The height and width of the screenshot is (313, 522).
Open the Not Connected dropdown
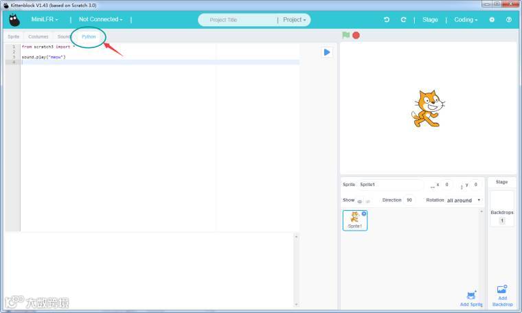tap(100, 19)
